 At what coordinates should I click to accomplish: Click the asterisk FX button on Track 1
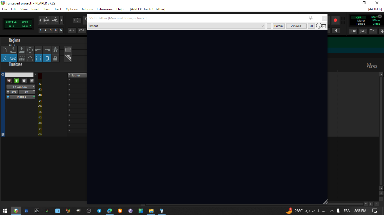(x=8, y=92)
